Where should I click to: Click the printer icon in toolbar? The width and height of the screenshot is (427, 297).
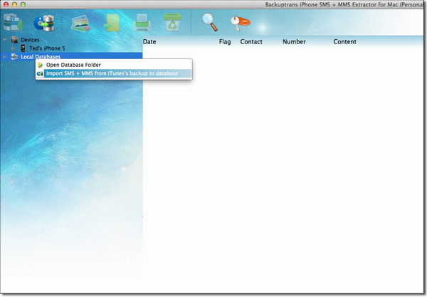[143, 22]
